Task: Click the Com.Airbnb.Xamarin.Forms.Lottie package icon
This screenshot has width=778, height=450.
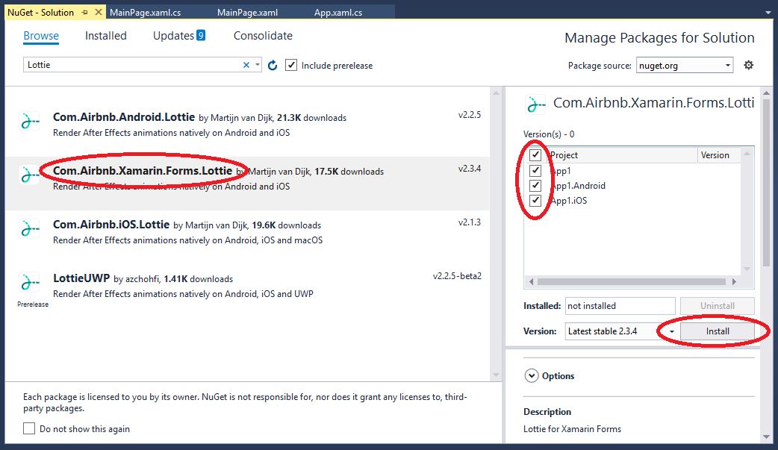Action: point(29,175)
